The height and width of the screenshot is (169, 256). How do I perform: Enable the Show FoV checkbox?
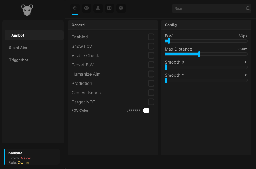coord(151,46)
